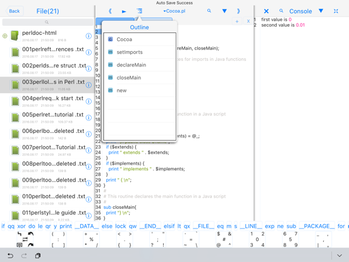Show info for 010perlbot...deleted .txt

89,199
